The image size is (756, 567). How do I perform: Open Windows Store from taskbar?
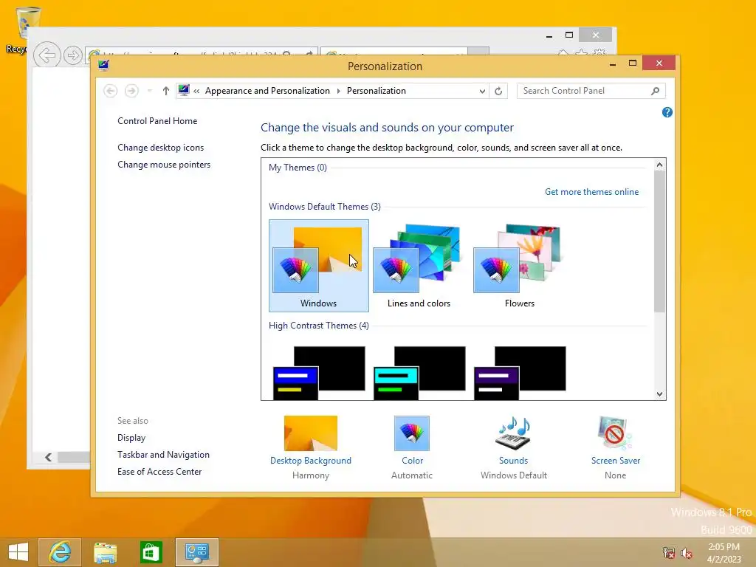pos(151,552)
